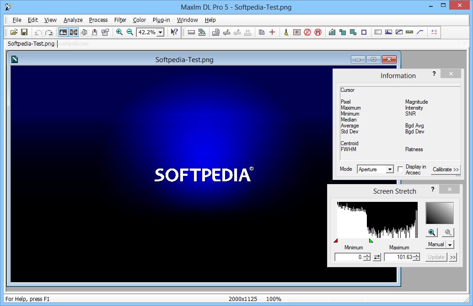The width and height of the screenshot is (473, 306).
Task: Open the Analyze menu
Action: tap(73, 20)
